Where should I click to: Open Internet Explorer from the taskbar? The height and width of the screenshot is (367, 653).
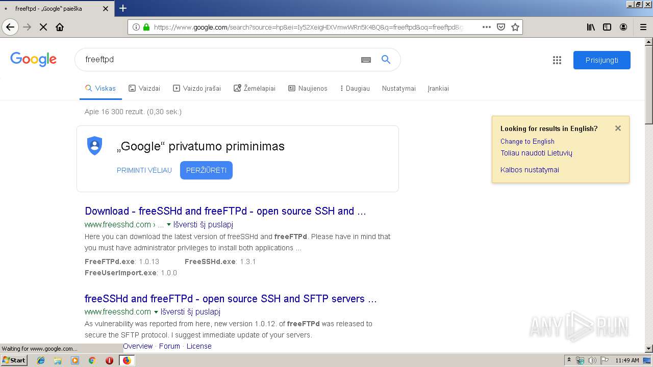41,360
